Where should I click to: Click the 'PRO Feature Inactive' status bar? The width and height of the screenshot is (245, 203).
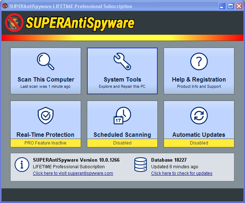(46, 143)
